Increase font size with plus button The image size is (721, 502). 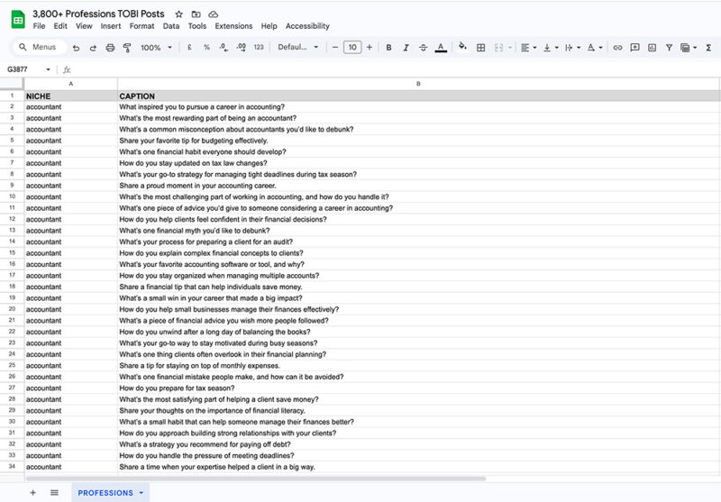(x=370, y=48)
